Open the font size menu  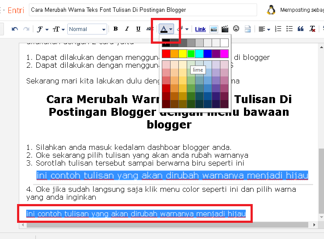coord(59,29)
